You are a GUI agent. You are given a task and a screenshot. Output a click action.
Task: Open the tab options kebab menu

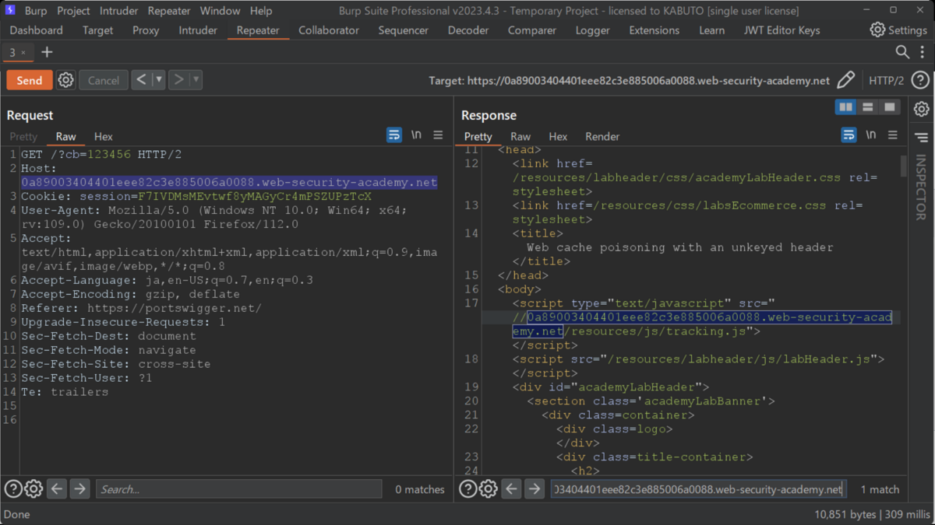[923, 52]
